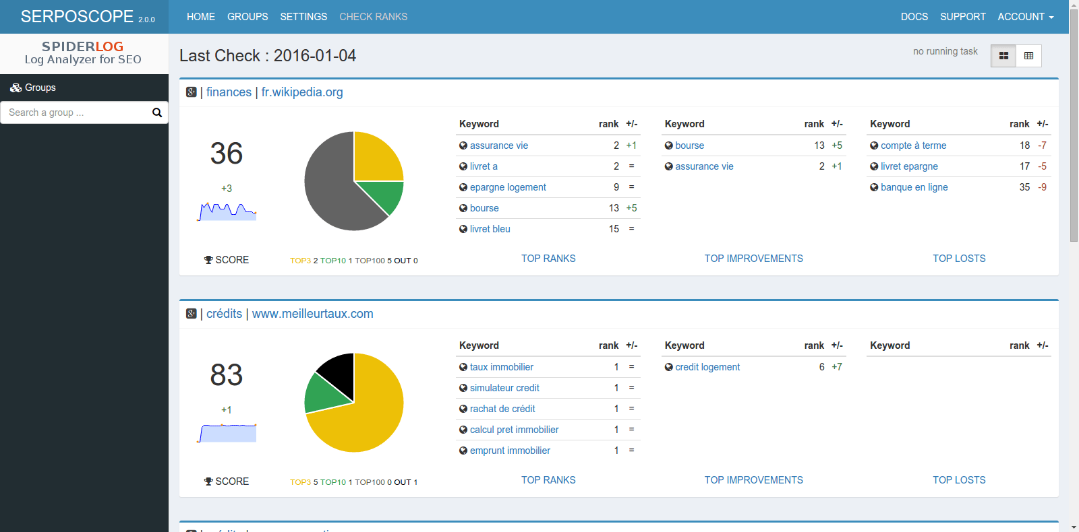Go to the DOCS page
The width and height of the screenshot is (1079, 532).
914,17
